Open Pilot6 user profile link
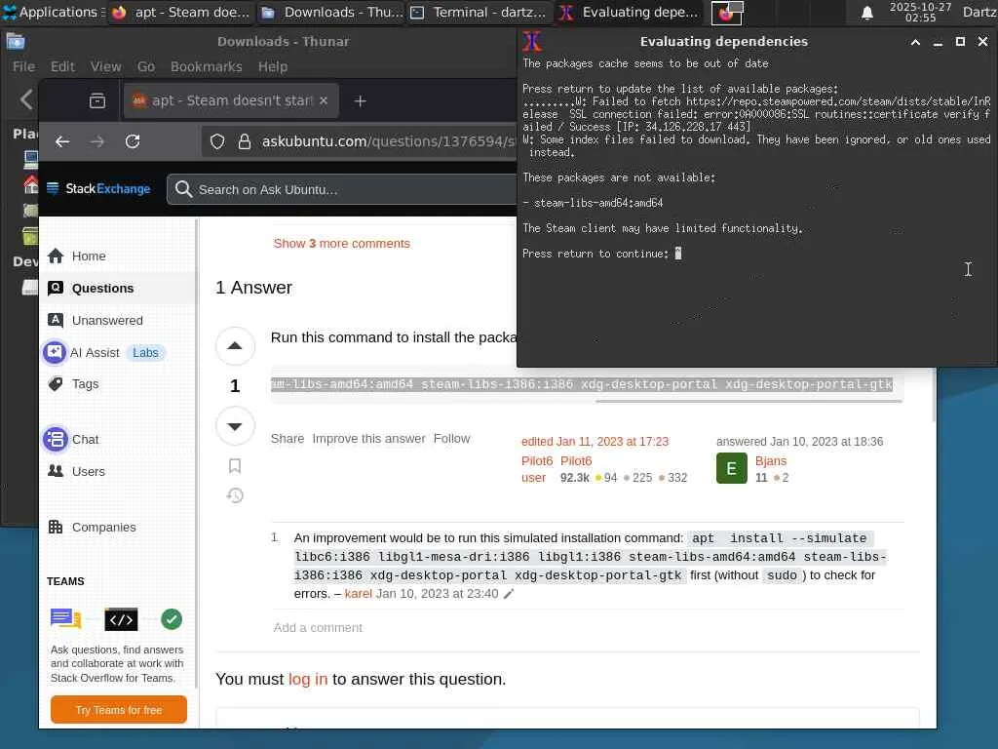Image resolution: width=998 pixels, height=749 pixels. 576,460
